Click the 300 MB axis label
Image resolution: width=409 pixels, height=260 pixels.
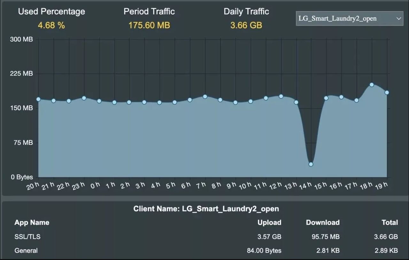[22, 39]
